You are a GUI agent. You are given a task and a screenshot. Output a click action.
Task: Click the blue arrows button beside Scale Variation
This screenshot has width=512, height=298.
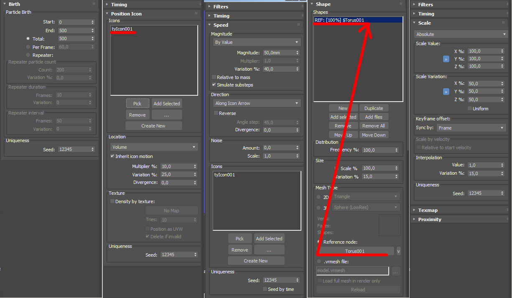[446, 92]
